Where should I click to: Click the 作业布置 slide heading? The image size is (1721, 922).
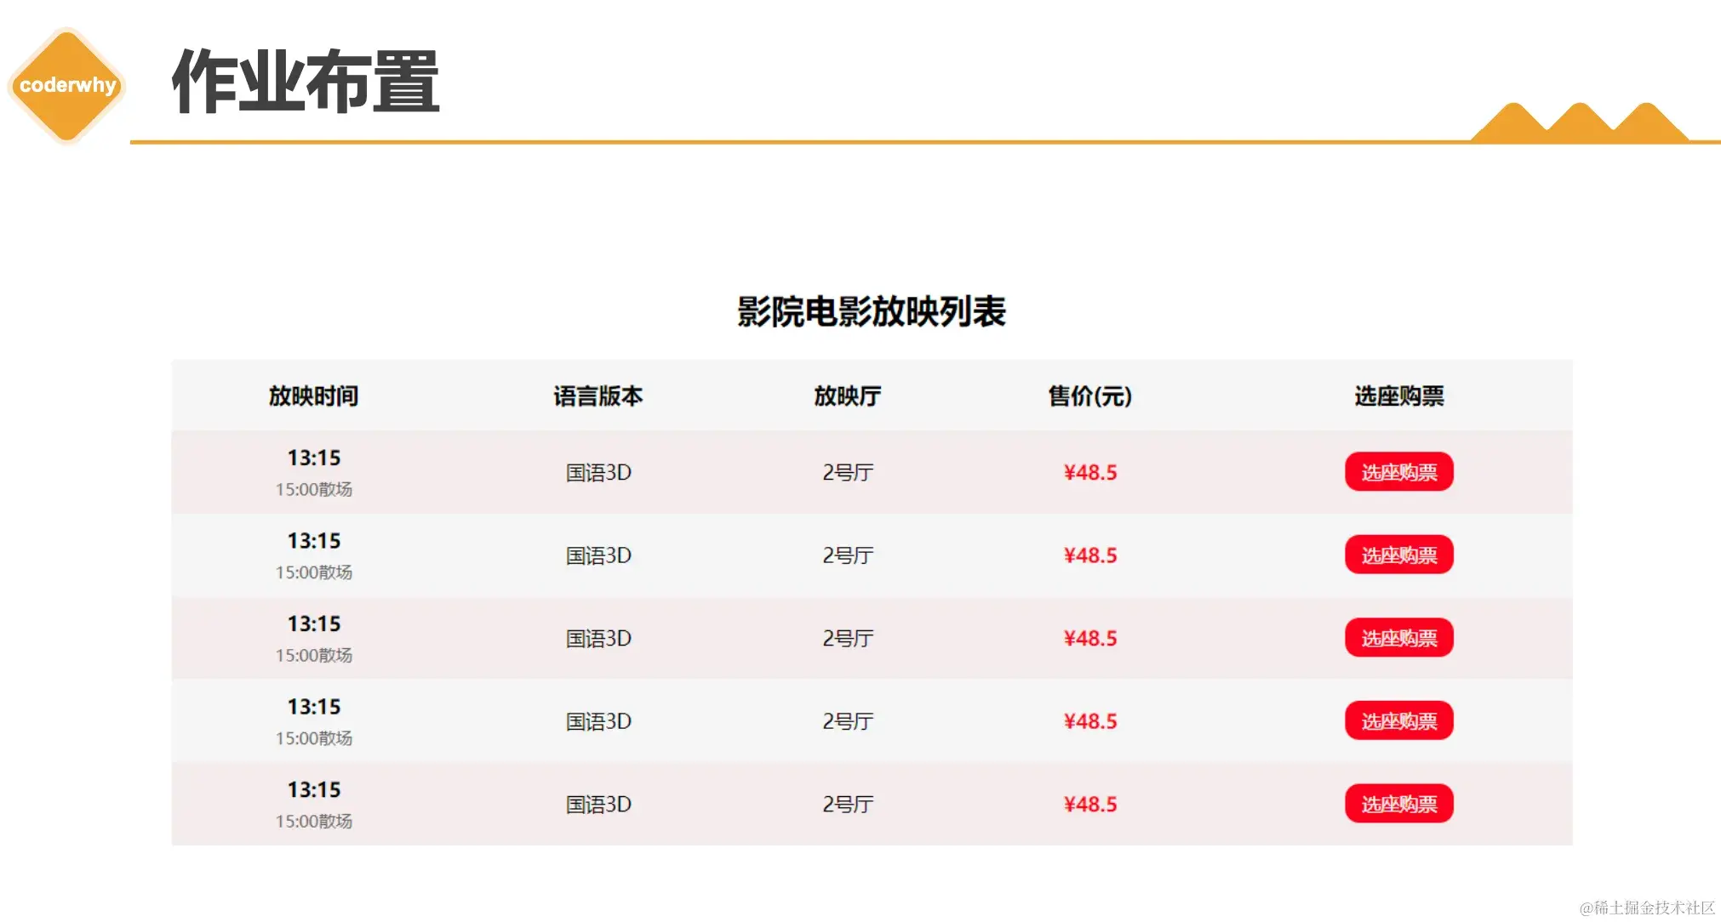[x=306, y=83]
